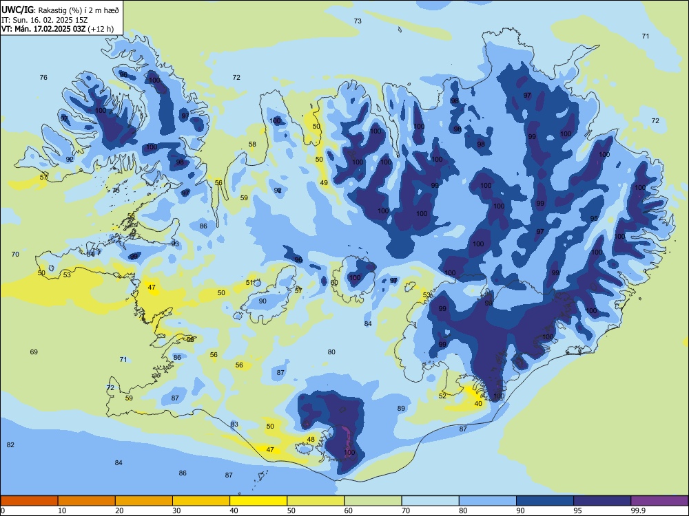Click the dark orange 0–10 legend swatch
The width and height of the screenshot is (689, 516).
29,501
